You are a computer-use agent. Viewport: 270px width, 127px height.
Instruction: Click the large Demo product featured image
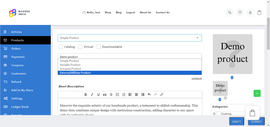coord(232,54)
